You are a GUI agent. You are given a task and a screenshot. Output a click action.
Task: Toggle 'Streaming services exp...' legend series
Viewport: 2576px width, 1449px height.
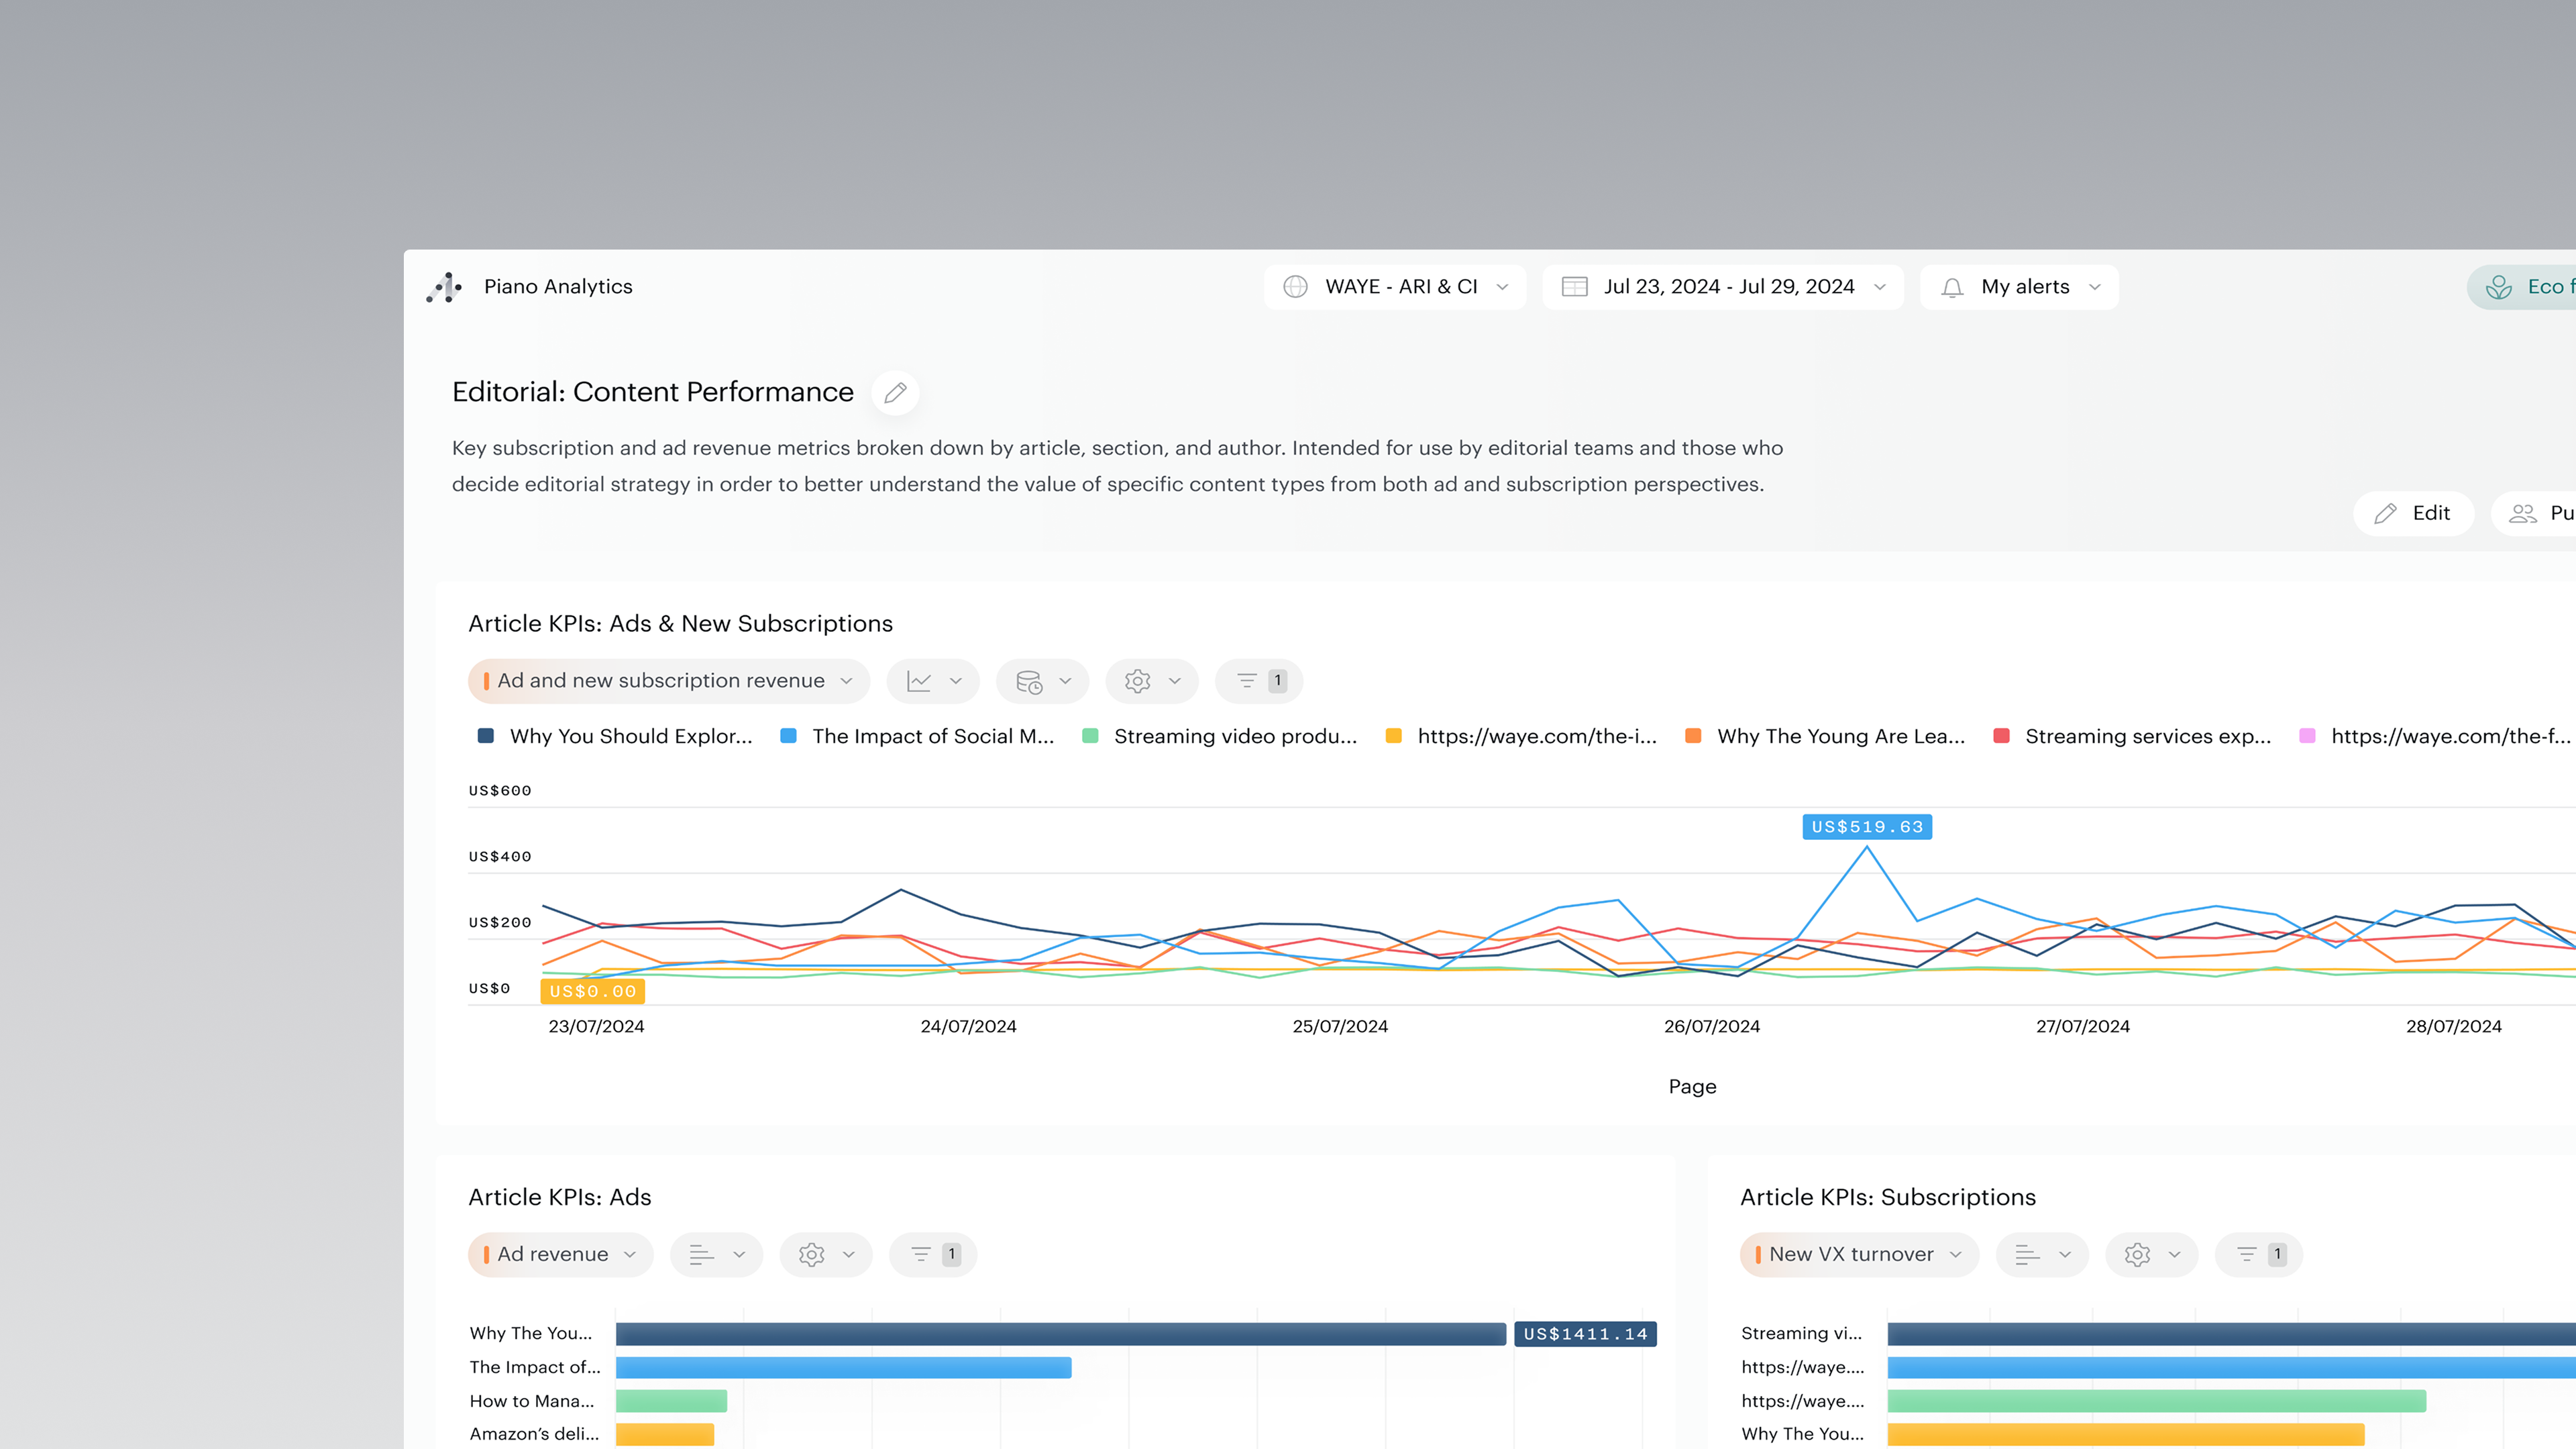tap(2147, 736)
